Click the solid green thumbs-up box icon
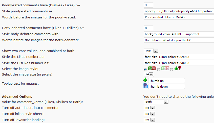The image size is (214, 123). 150,68
